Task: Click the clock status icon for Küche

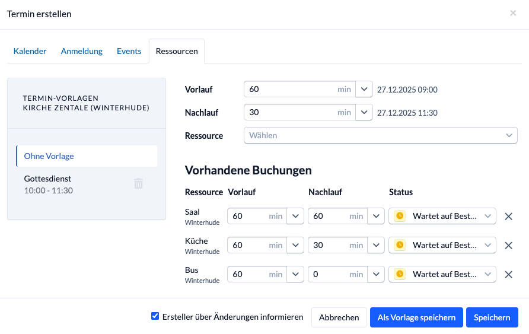Action: pos(400,245)
